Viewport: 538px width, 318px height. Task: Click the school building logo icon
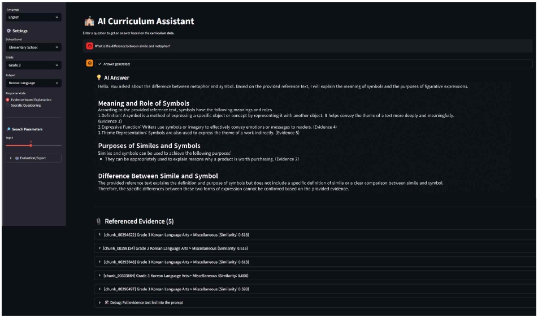89,21
